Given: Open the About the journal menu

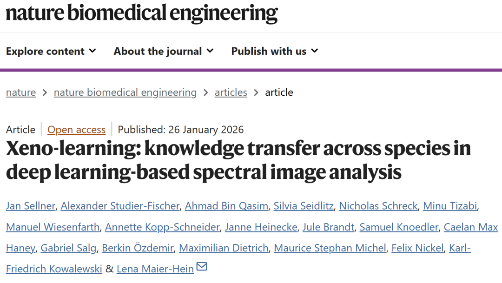Looking at the screenshot, I should (164, 51).
